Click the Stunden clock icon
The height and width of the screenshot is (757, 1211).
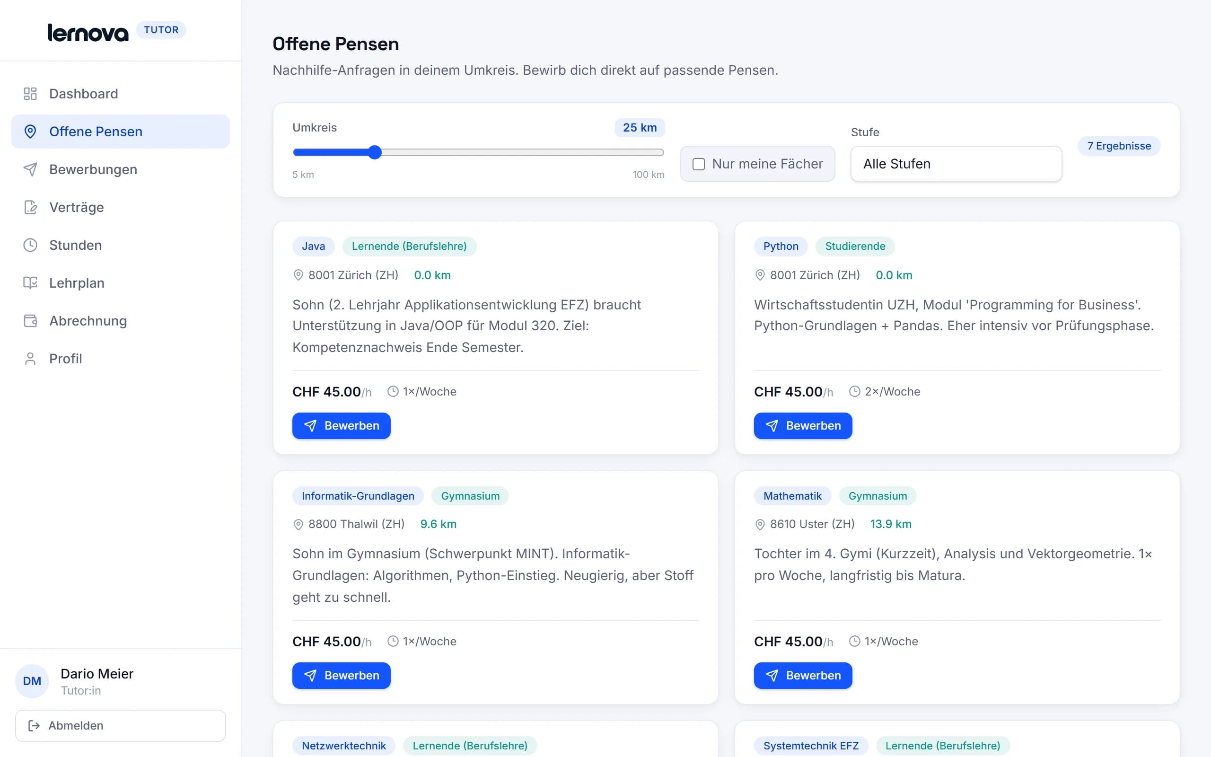pyautogui.click(x=30, y=245)
